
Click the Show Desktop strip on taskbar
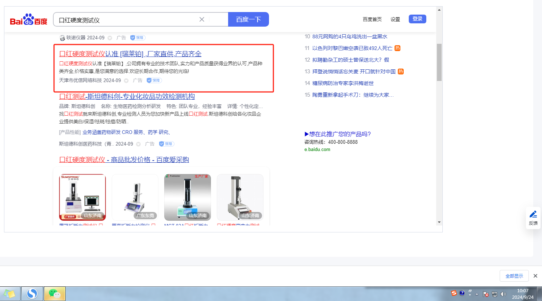click(539, 294)
